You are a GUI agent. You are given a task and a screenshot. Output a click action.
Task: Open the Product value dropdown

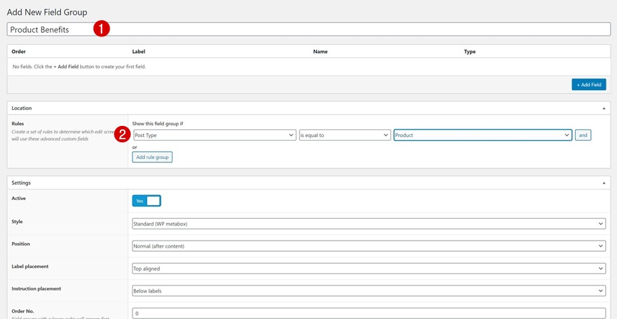(x=482, y=135)
